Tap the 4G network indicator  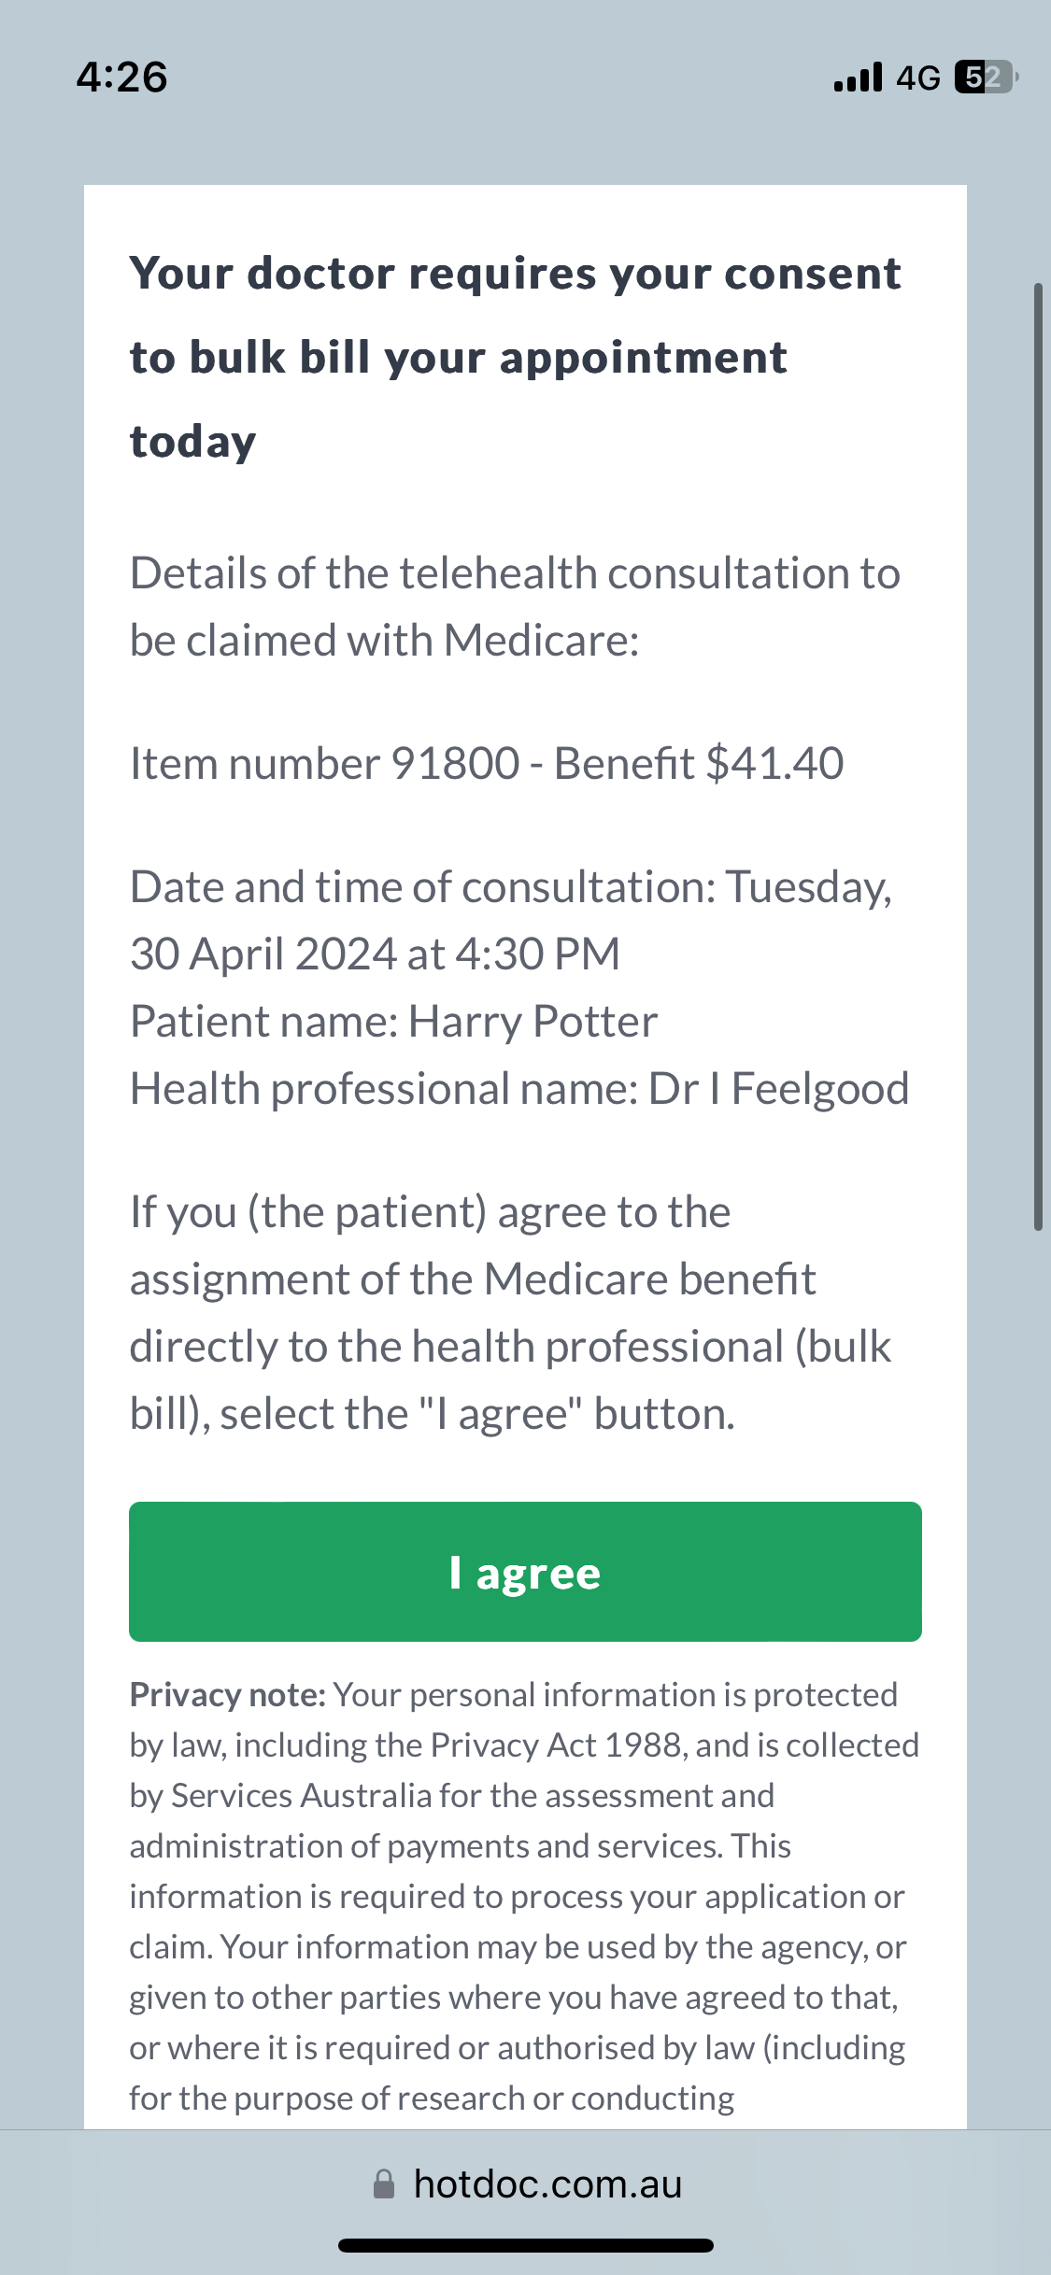point(917,78)
